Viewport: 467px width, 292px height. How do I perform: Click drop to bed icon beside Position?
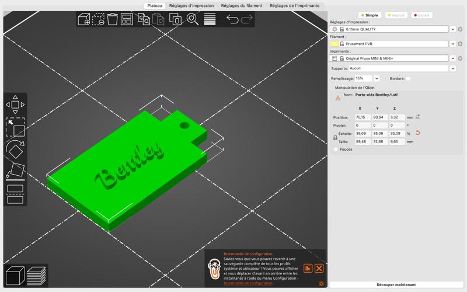(417, 117)
